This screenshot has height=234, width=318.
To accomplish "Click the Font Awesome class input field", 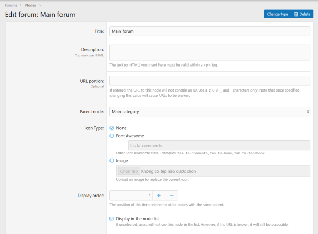I will coord(219,146).
